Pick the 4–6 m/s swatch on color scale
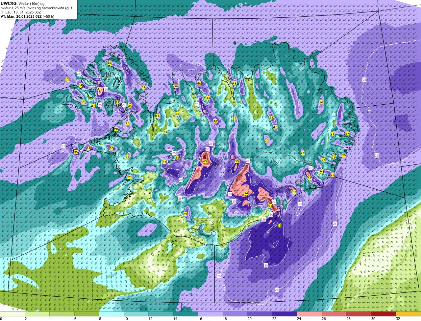Viewport: 421px width, 321px height. 62,314
